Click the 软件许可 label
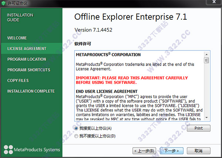 click(x=83, y=44)
